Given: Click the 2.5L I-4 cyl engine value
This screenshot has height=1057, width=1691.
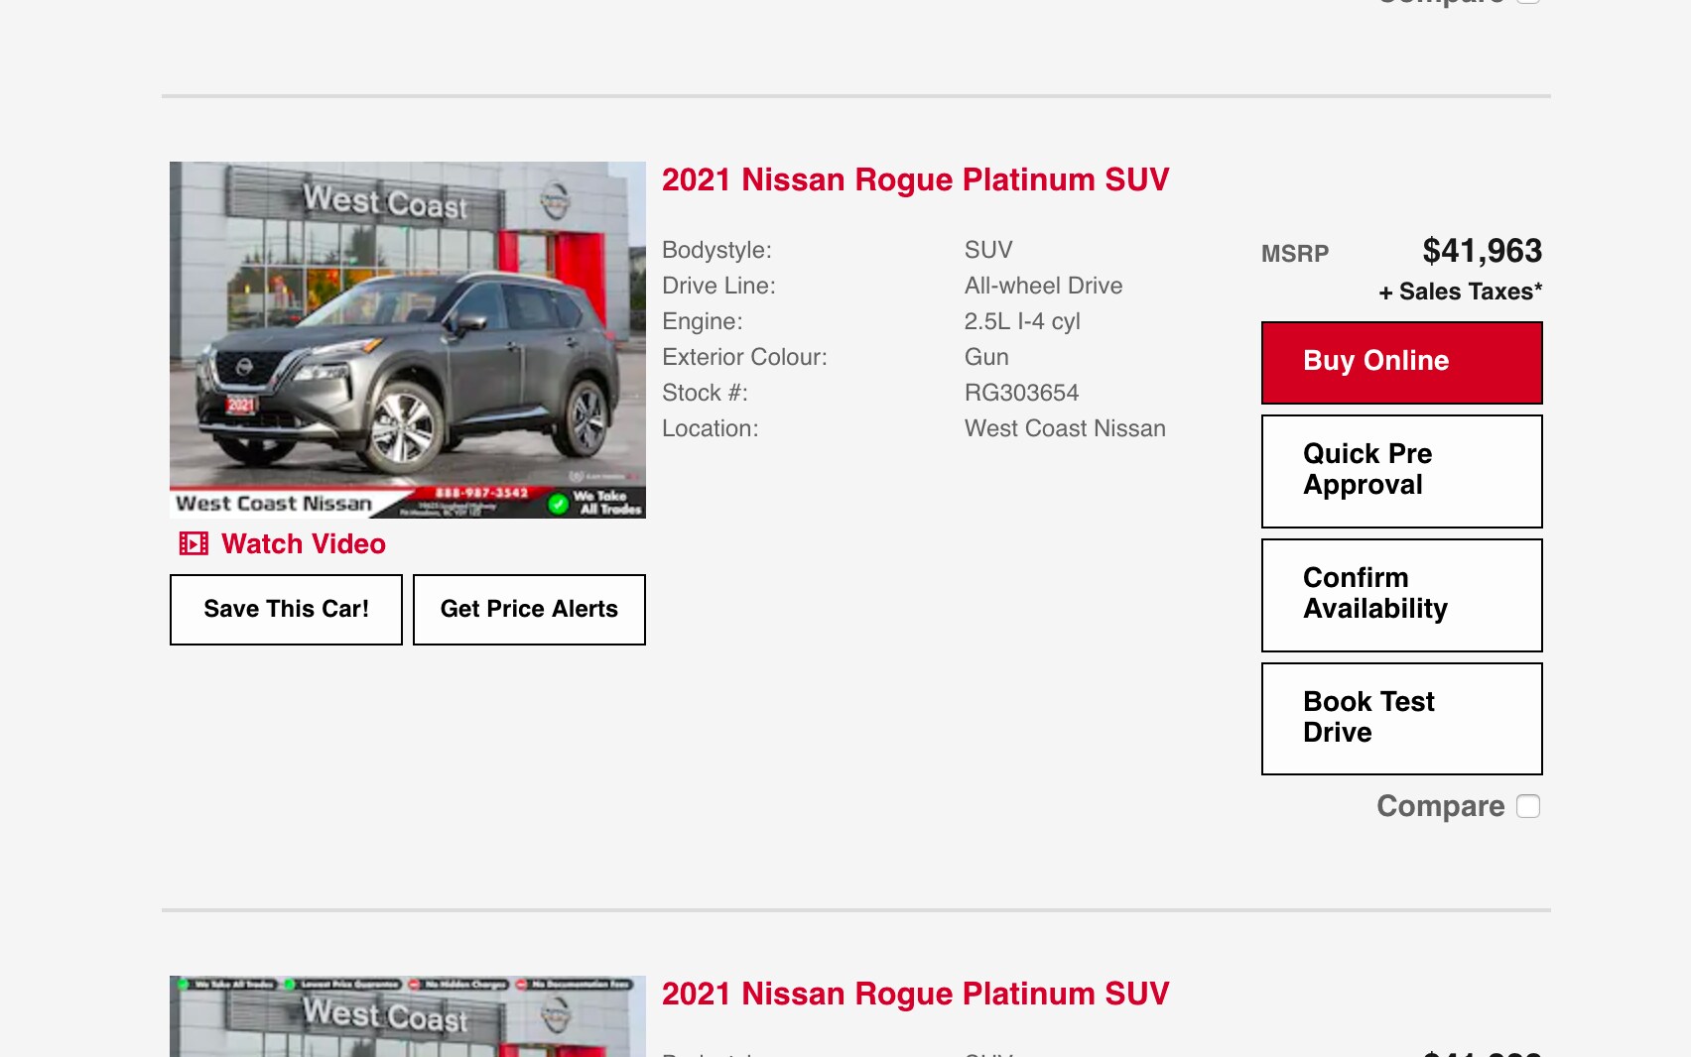Looking at the screenshot, I should (1022, 321).
